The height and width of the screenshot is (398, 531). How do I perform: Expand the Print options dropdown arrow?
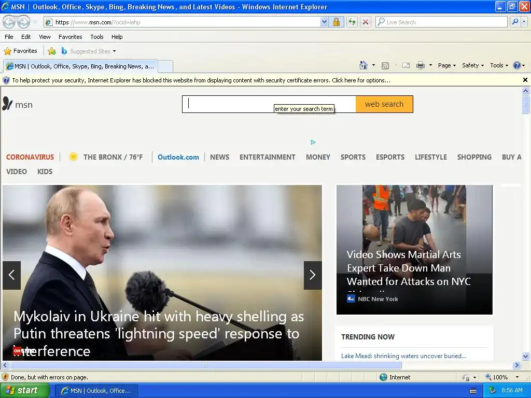click(x=430, y=65)
